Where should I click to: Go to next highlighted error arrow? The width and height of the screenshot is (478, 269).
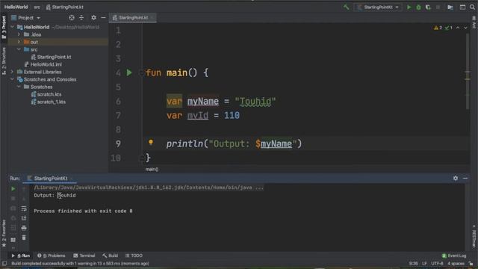[465, 28]
